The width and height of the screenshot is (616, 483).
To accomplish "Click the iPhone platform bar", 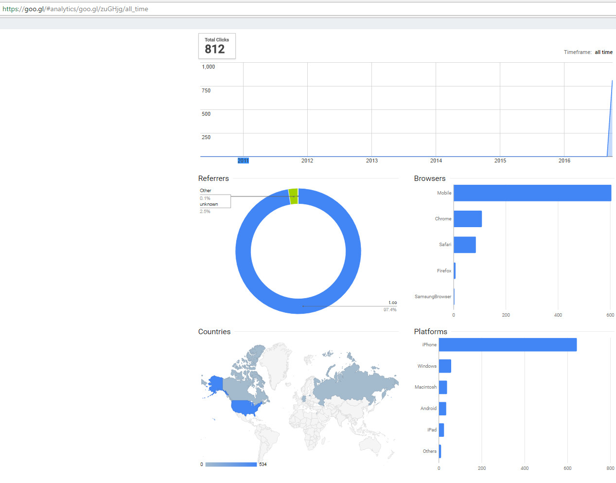I will [507, 345].
